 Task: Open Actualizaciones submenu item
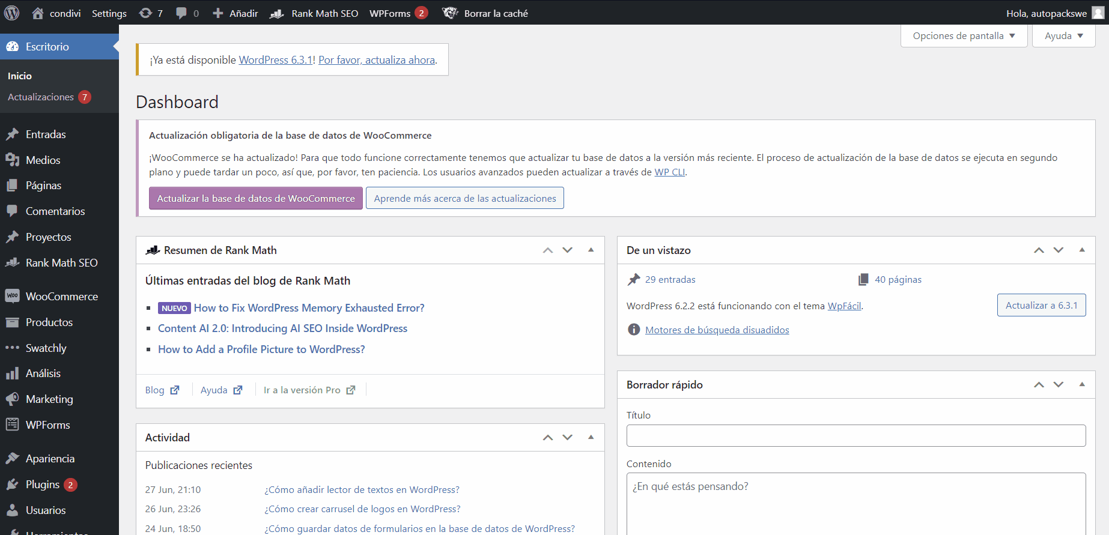point(41,97)
